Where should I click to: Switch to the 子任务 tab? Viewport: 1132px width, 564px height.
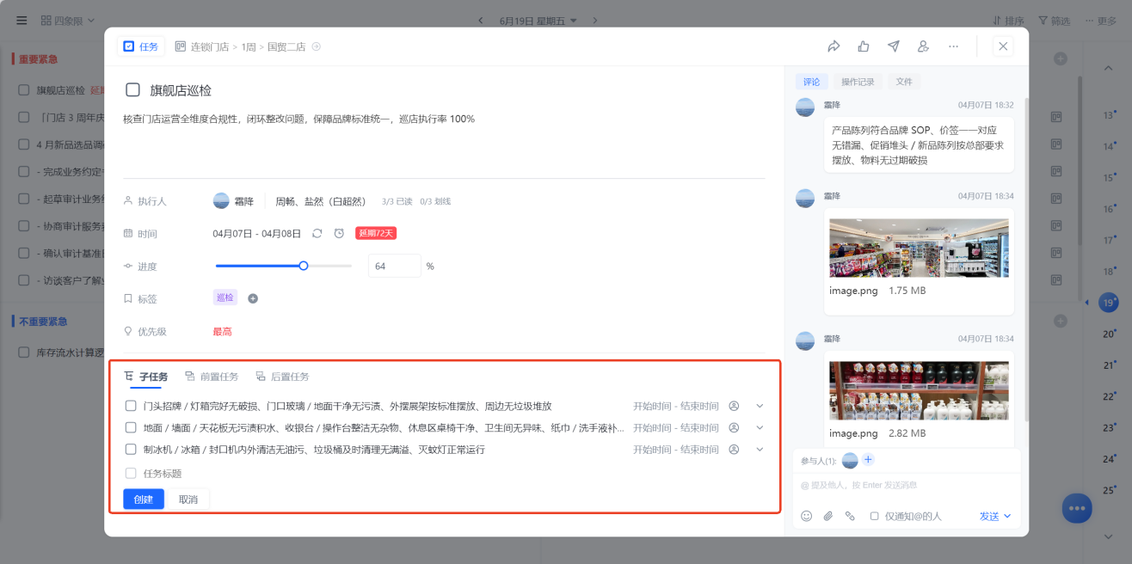pos(146,377)
